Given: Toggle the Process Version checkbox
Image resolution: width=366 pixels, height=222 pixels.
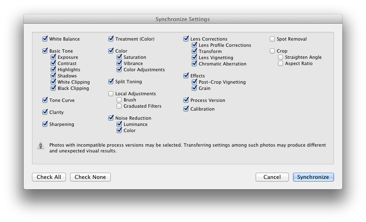Looking at the screenshot, I should tap(186, 100).
